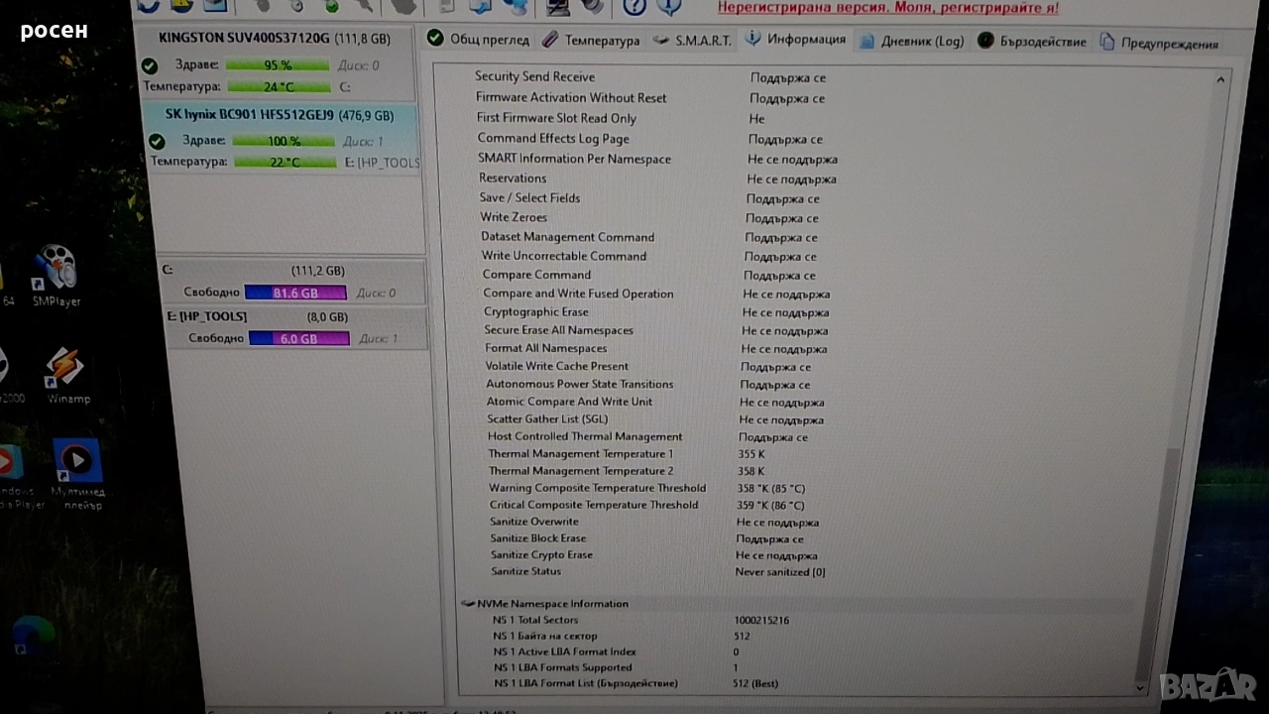This screenshot has height=714, width=1269.
Task: Click the info bubble toolbar icon
Action: pos(670,7)
